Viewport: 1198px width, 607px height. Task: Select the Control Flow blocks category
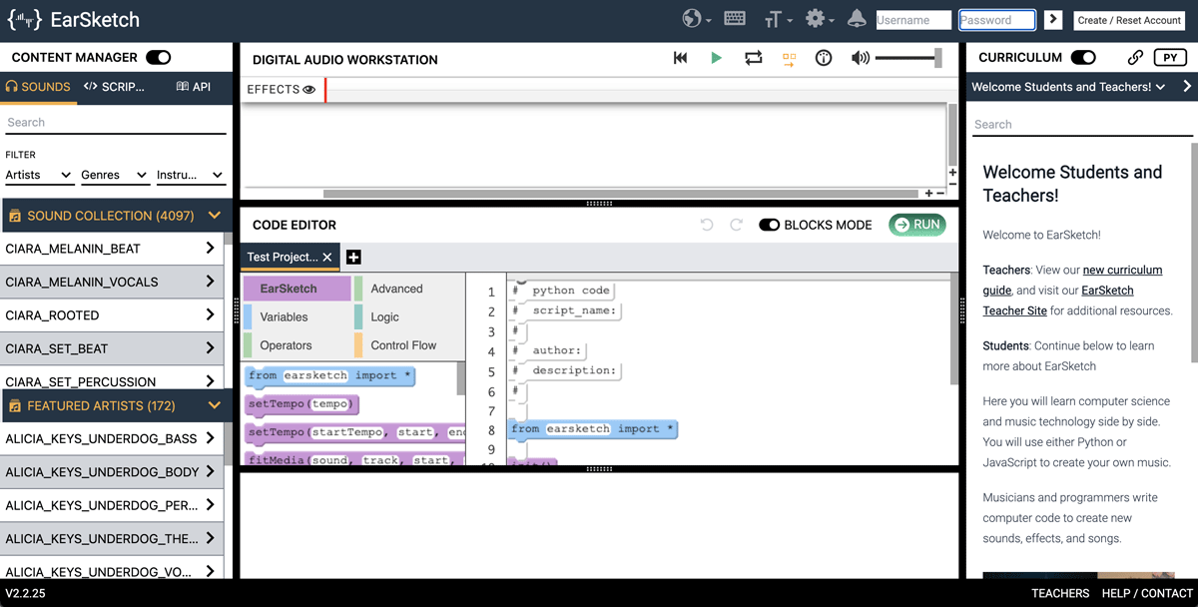click(x=403, y=345)
